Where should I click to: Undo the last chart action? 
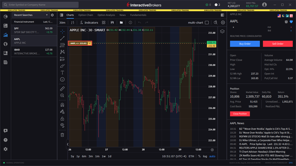[x=140, y=22]
